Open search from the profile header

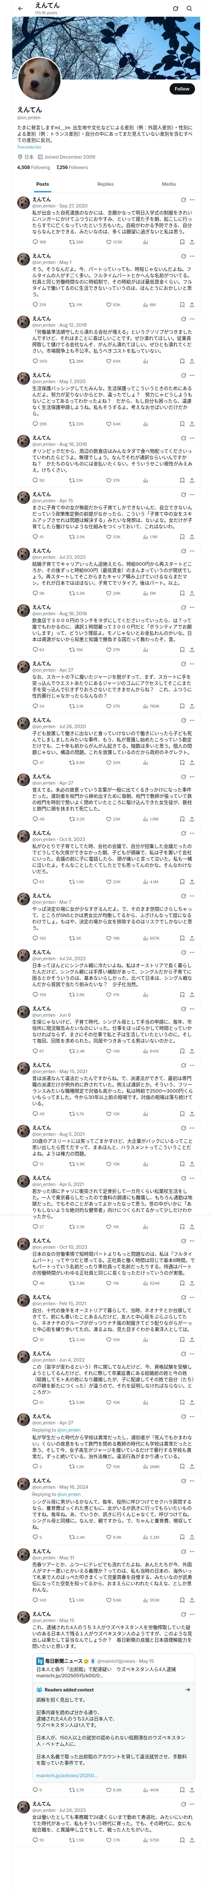click(x=189, y=8)
